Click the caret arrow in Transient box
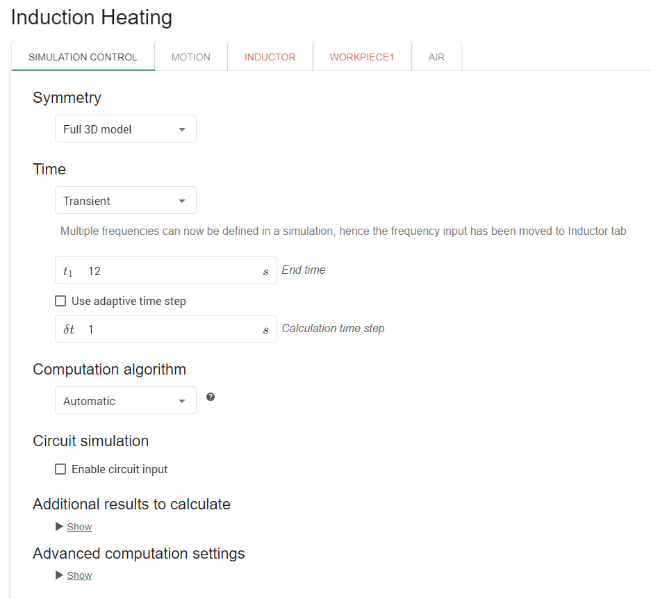The height and width of the screenshot is (599, 651). click(182, 201)
